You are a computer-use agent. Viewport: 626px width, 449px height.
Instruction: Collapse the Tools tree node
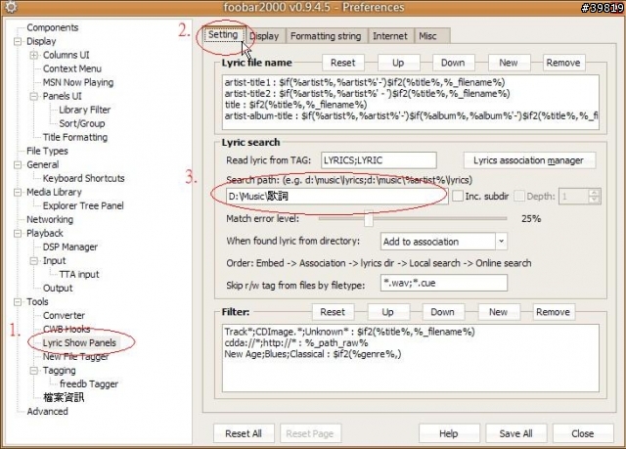tap(18, 302)
